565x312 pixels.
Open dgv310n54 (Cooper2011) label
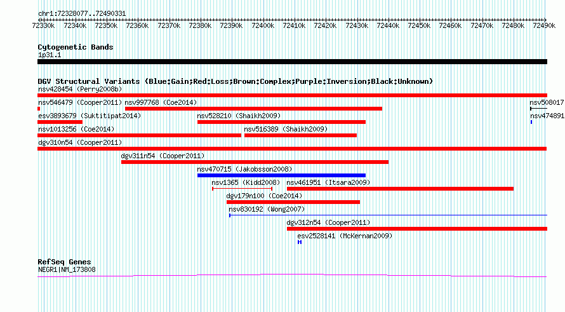pos(80,142)
